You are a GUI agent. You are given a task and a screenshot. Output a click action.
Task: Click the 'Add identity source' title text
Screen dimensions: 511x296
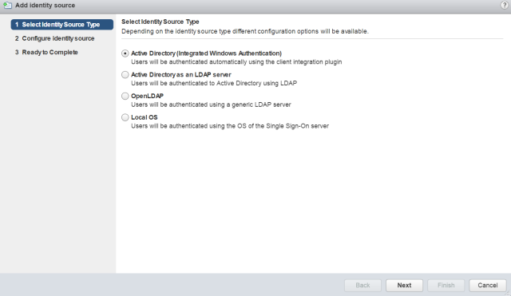(x=45, y=6)
